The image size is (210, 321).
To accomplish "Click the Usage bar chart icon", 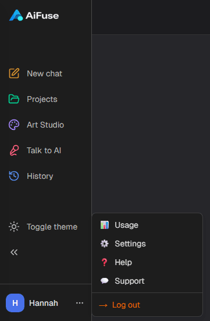I will click(105, 225).
